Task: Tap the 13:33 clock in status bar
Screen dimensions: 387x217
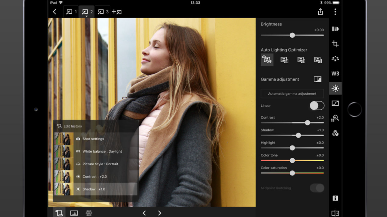Action: pos(195,3)
